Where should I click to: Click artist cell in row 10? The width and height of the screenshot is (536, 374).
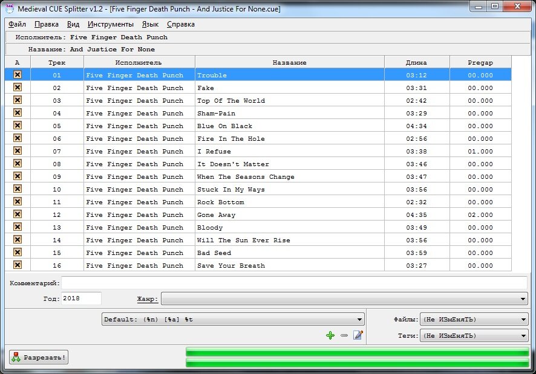(x=139, y=189)
